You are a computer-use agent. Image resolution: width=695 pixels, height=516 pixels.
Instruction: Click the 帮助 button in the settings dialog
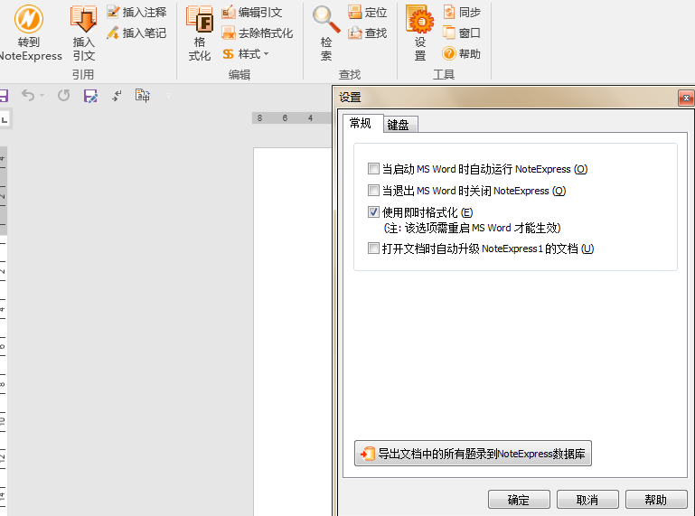656,500
